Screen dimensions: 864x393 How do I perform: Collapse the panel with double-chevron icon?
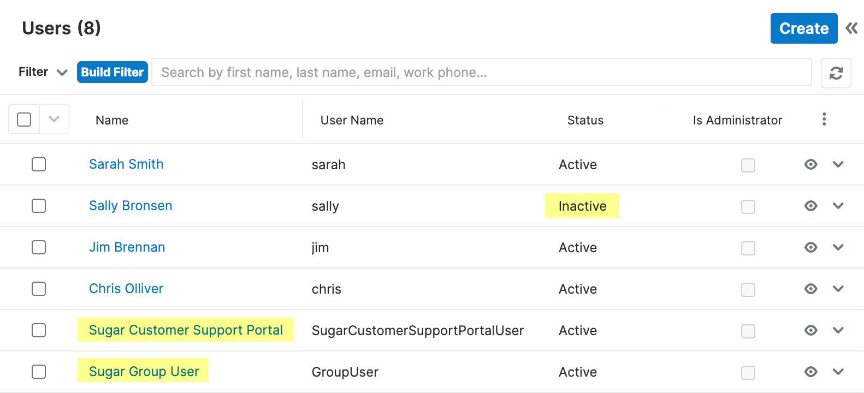[851, 28]
